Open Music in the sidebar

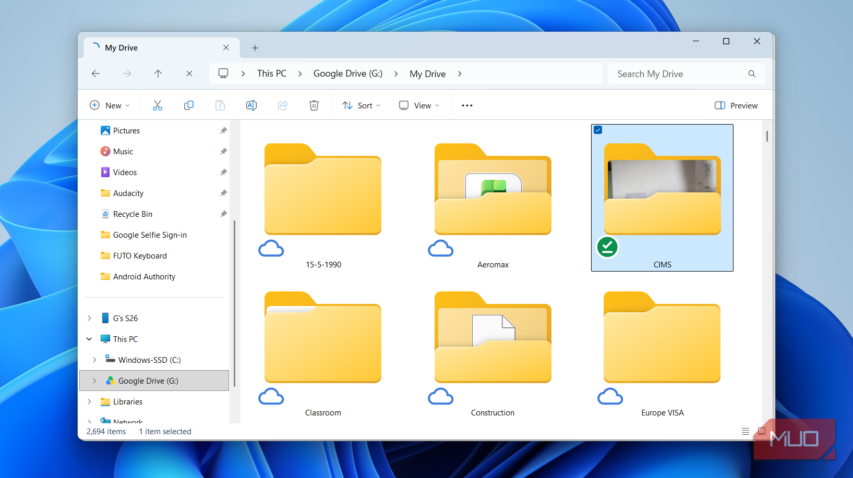click(x=123, y=151)
